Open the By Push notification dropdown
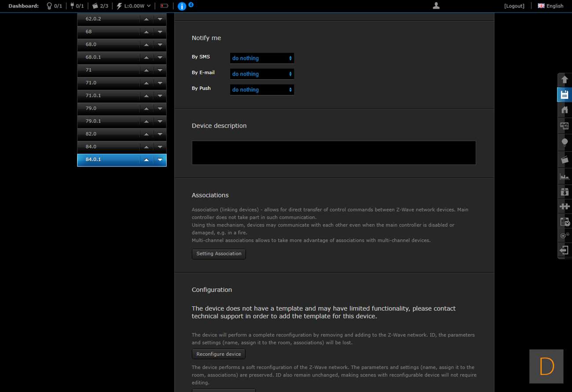Viewport: 572px width, 392px height. (x=262, y=90)
